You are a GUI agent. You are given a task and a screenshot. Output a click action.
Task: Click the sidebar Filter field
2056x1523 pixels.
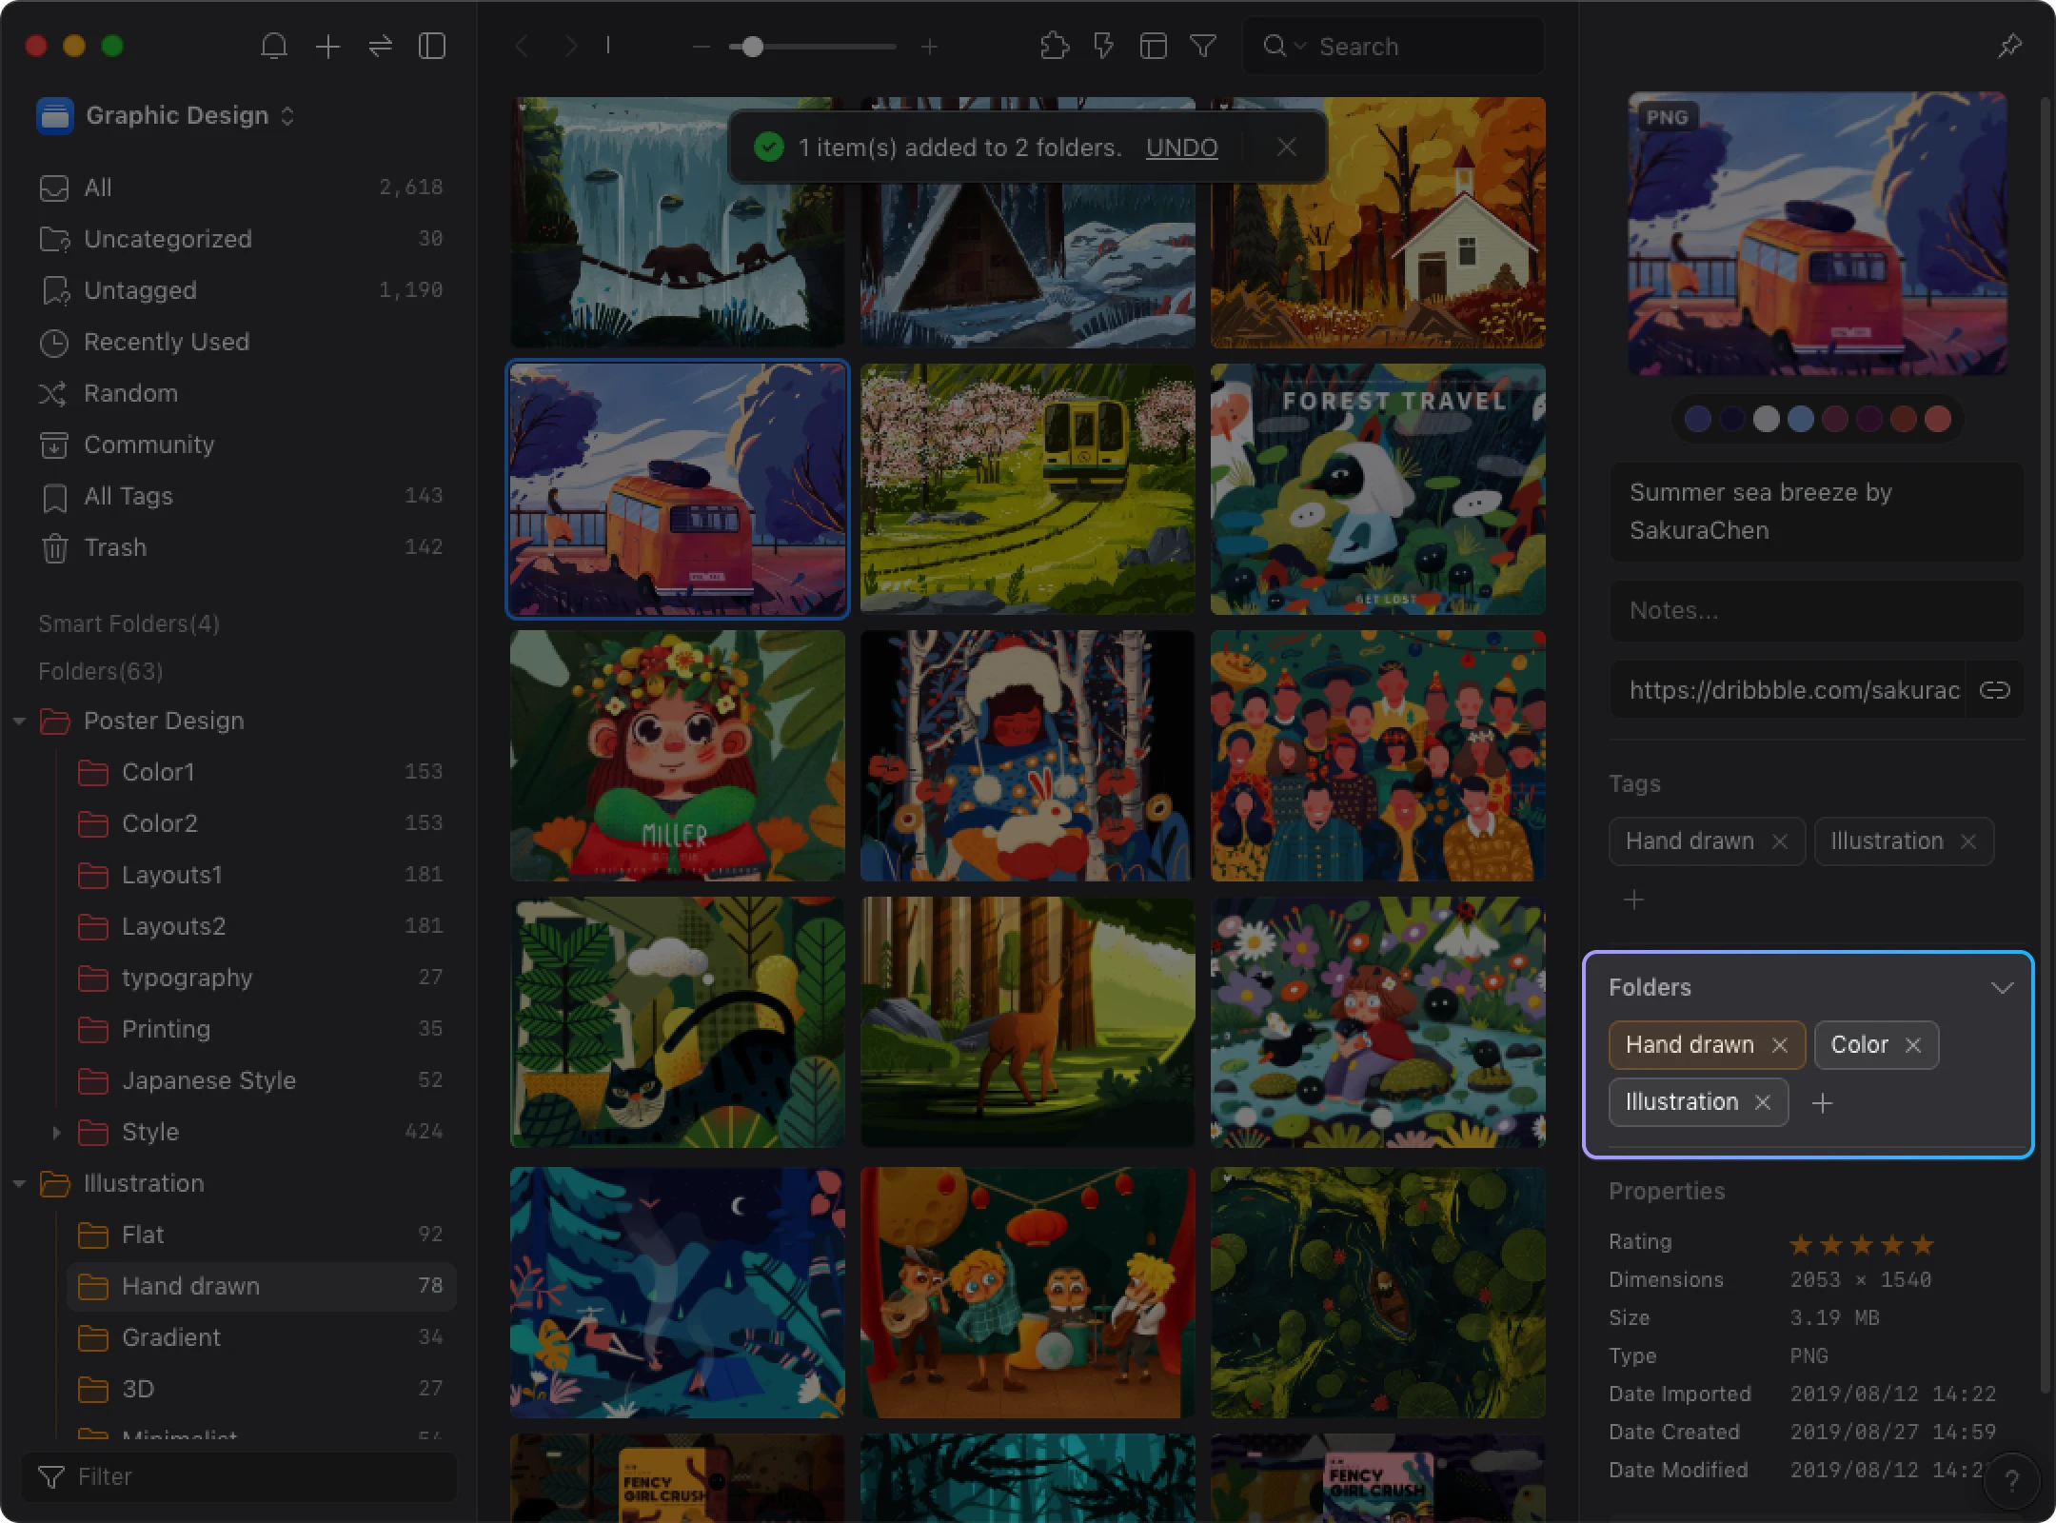pyautogui.click(x=239, y=1476)
